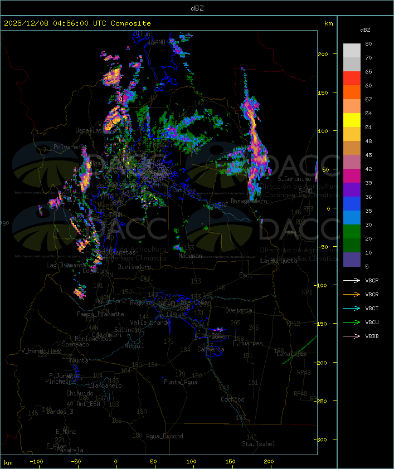Pick the dark green 10-20 dBZ swatch
The image size is (394, 469).
(352, 245)
